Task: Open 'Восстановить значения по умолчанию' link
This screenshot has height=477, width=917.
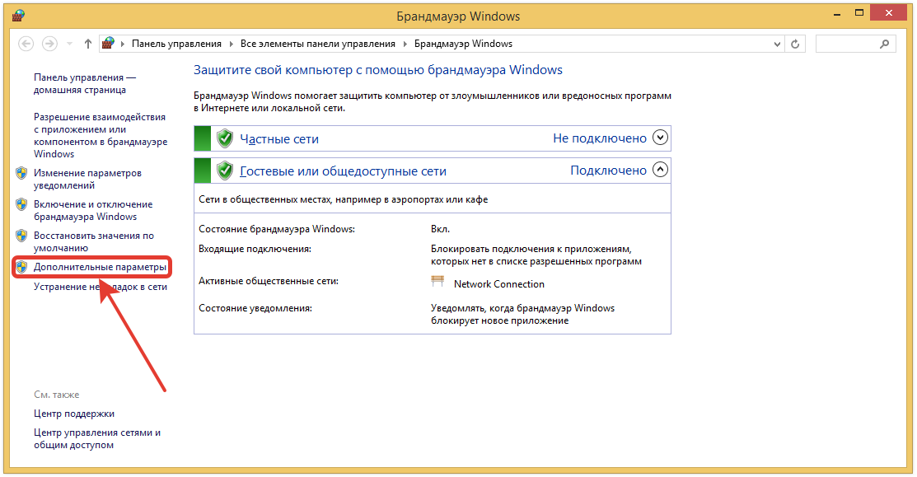Action: (x=94, y=242)
